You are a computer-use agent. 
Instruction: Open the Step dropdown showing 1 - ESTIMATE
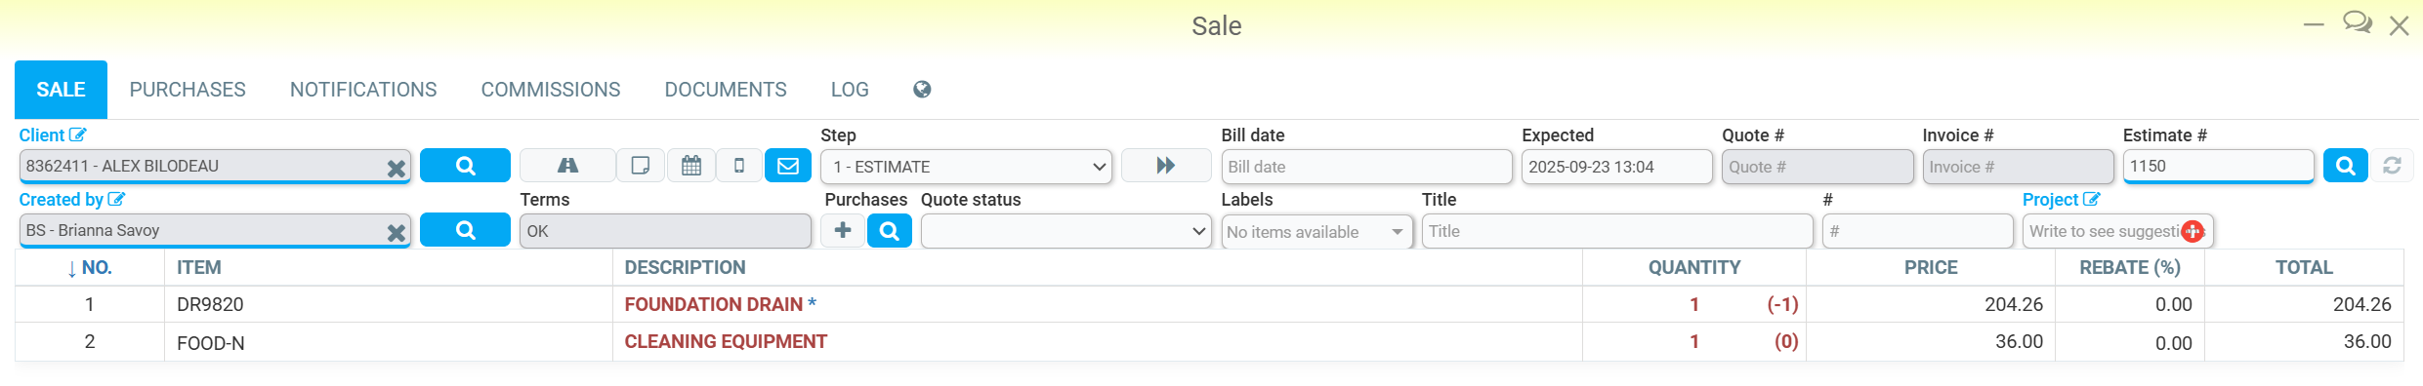[967, 167]
